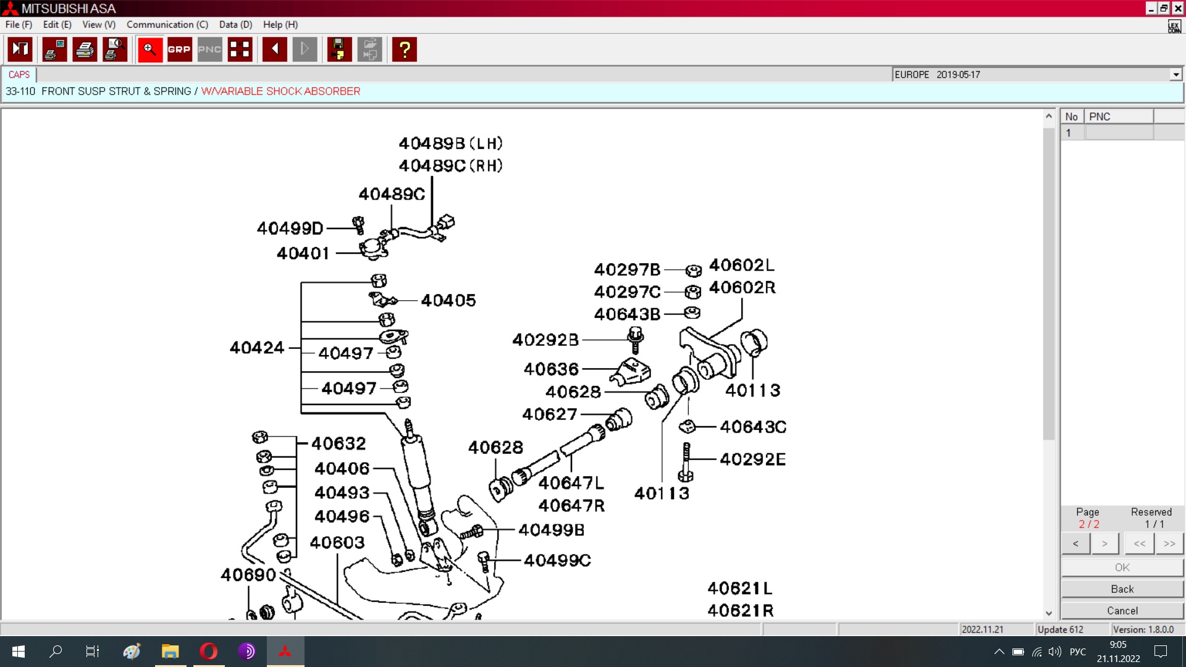
Task: Jump to first reserved with << button
Action: [x=1139, y=543]
